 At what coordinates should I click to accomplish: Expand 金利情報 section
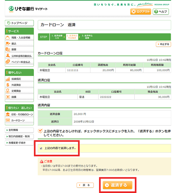(x=19, y=130)
